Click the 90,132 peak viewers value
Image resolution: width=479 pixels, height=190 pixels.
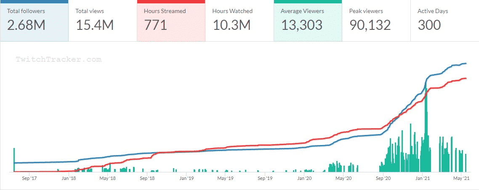pos(370,25)
